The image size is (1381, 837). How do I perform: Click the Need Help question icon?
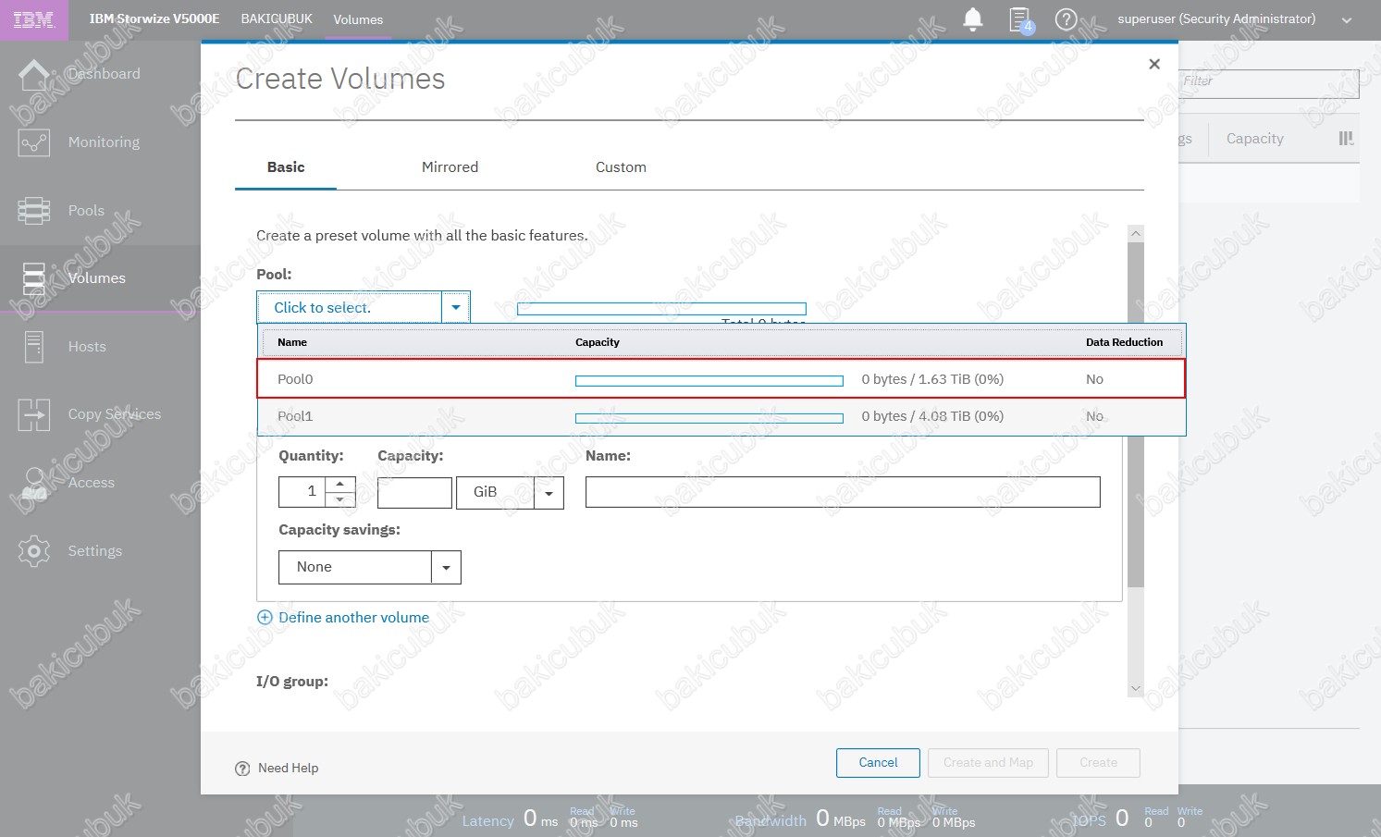tap(242, 769)
